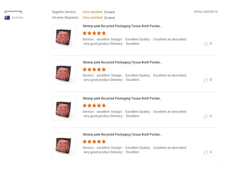225x169 pixels.
Task: Open fourth Shrimp pink product thumbnail
Action: coord(64,144)
